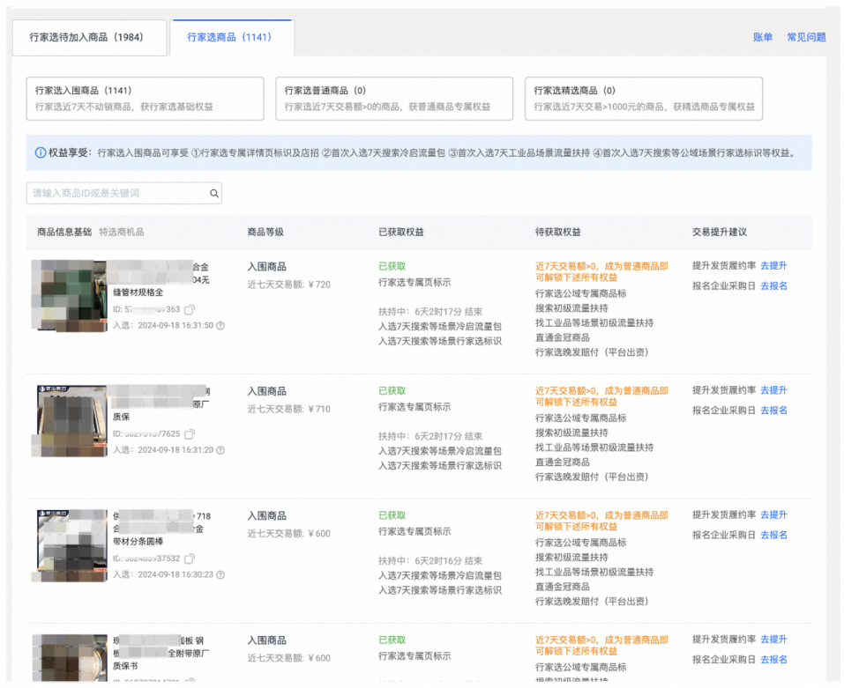The width and height of the screenshot is (844, 688).
Task: Open the 账单 link
Action: point(763,38)
